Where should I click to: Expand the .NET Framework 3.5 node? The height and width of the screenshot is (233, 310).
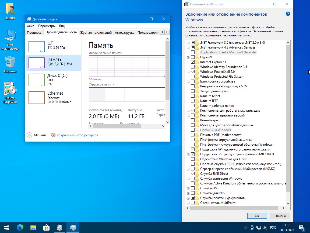tap(188, 43)
